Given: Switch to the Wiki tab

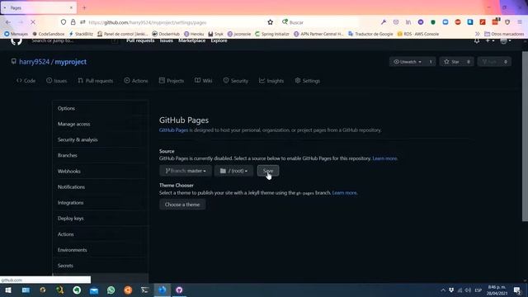Looking at the screenshot, I should 204,81.
